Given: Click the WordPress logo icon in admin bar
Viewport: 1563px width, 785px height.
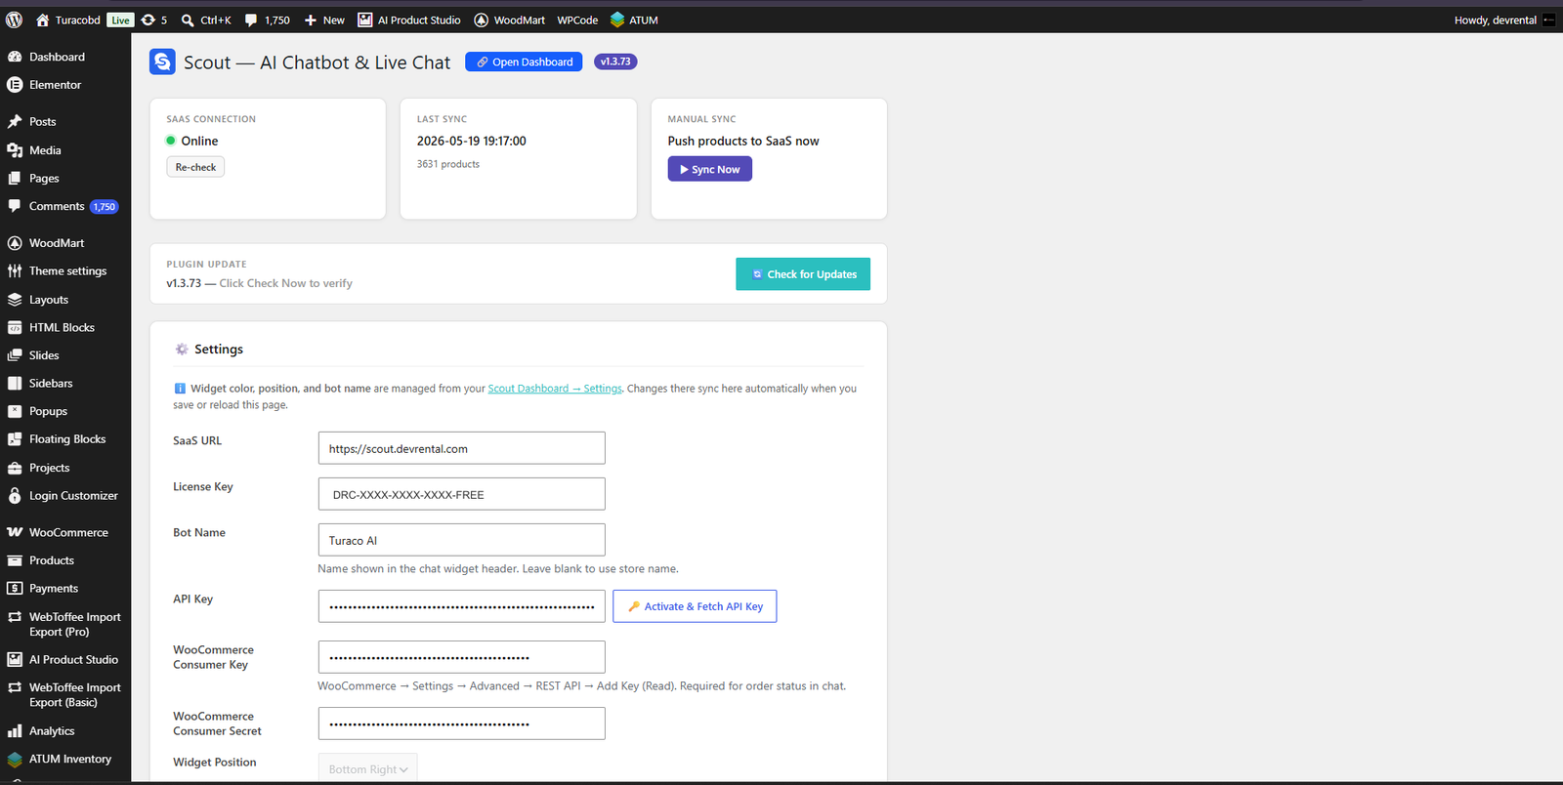Looking at the screenshot, I should pyautogui.click(x=15, y=20).
